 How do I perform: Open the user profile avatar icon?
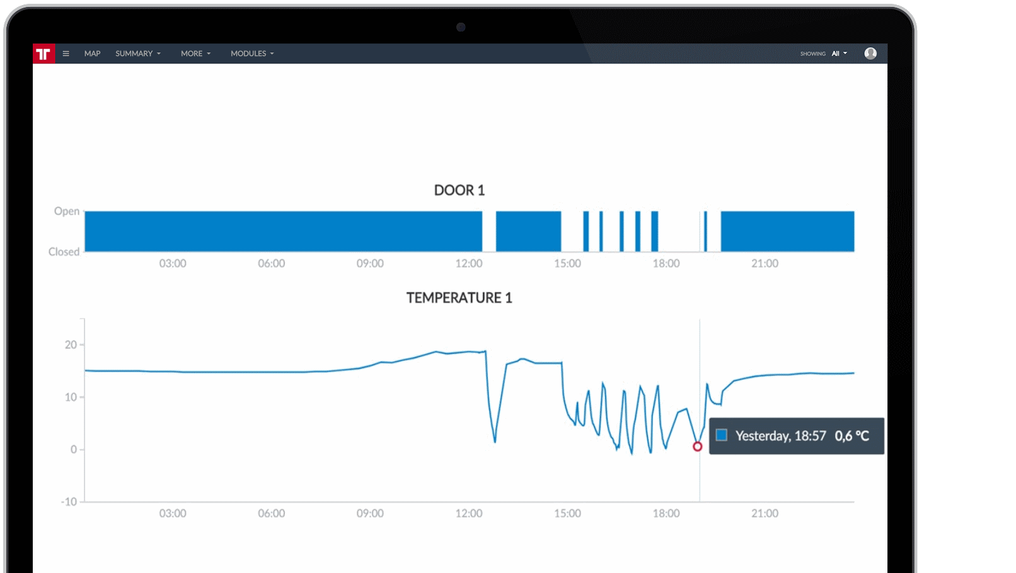coord(870,54)
